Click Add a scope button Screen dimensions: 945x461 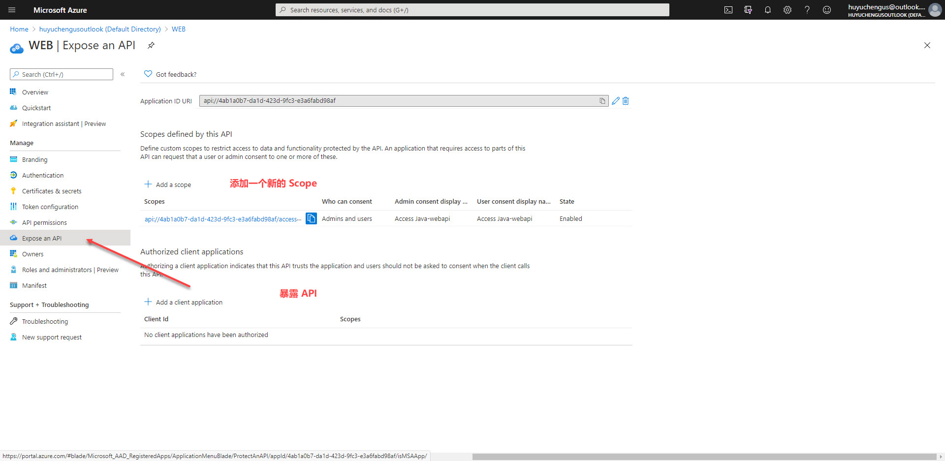(x=168, y=184)
